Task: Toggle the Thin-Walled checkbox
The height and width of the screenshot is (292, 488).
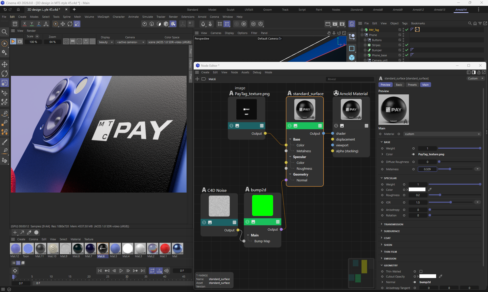Action: tap(421, 271)
